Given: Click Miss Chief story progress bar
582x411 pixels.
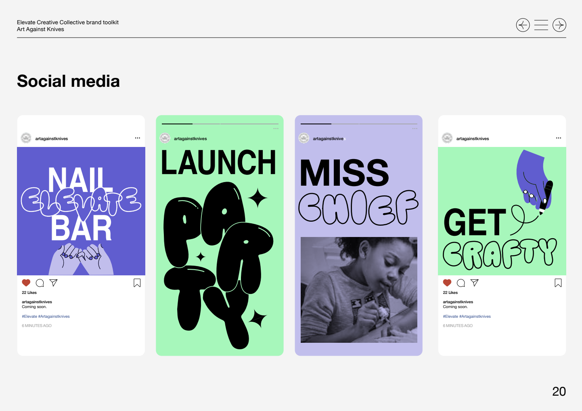Looking at the screenshot, I should [359, 124].
